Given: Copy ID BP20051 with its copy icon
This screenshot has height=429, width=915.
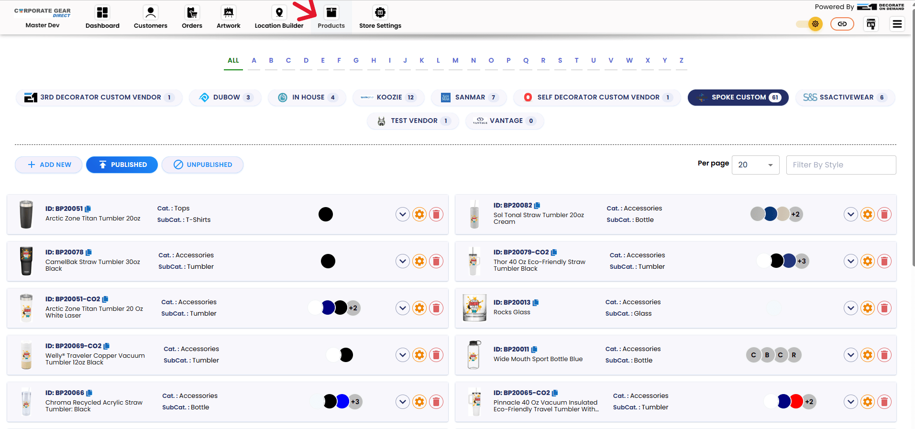Looking at the screenshot, I should point(88,209).
